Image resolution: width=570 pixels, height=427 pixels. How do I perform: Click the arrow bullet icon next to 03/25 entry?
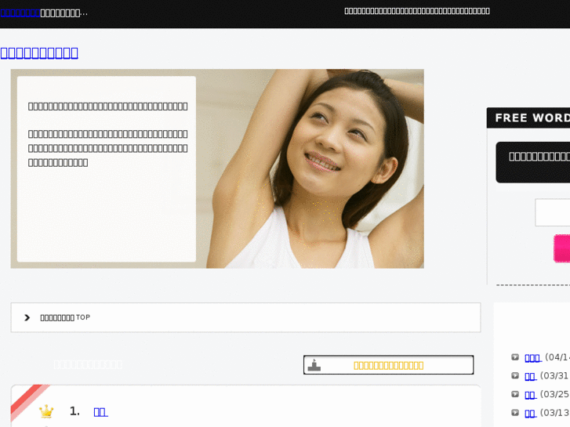(515, 394)
